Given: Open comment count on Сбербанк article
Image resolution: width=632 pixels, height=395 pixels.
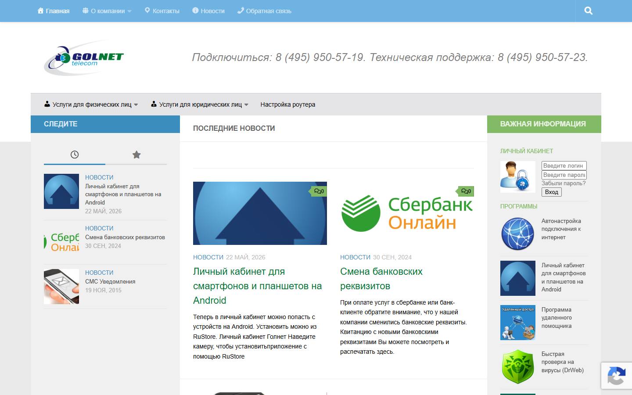Looking at the screenshot, I should [466, 191].
